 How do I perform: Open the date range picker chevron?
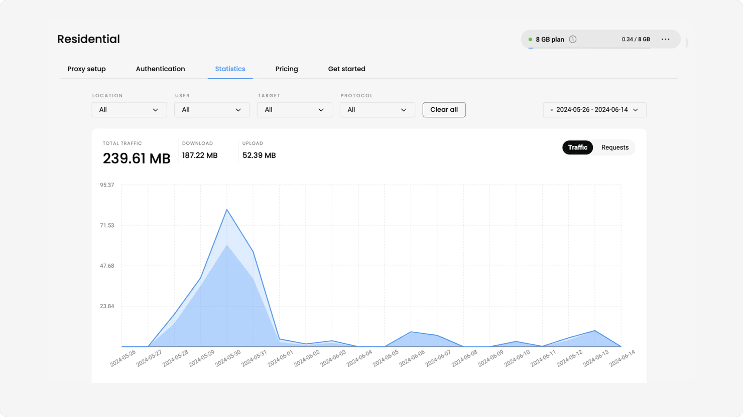tap(636, 110)
